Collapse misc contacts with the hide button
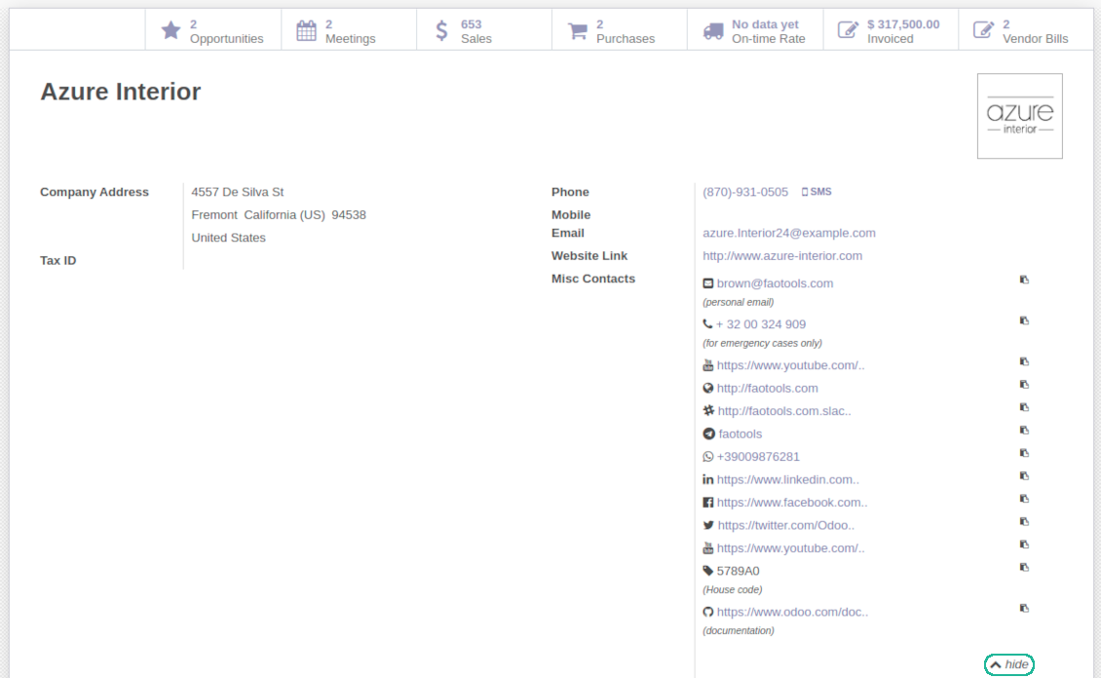Screen dimensions: 1101x678 coord(1009,664)
